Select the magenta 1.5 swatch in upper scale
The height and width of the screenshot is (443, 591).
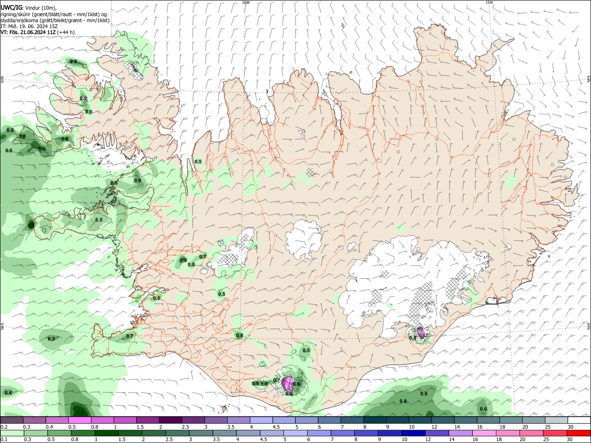click(x=147, y=420)
